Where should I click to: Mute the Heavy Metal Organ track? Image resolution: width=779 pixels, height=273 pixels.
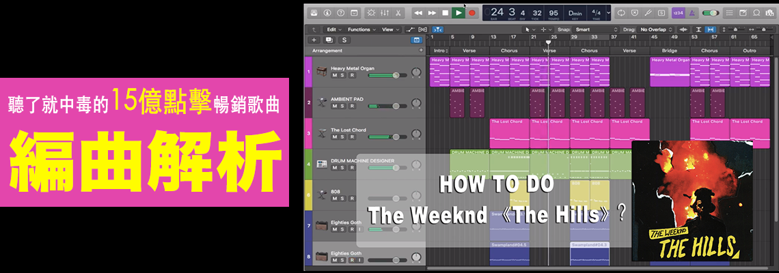334,76
